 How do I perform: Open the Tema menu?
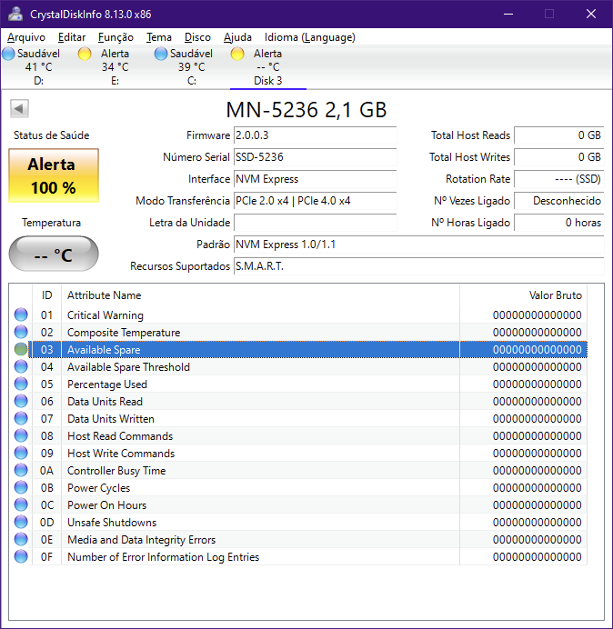[x=159, y=37]
